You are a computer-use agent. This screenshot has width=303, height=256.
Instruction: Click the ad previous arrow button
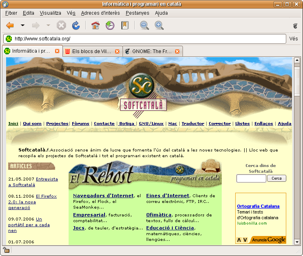click(x=239, y=240)
